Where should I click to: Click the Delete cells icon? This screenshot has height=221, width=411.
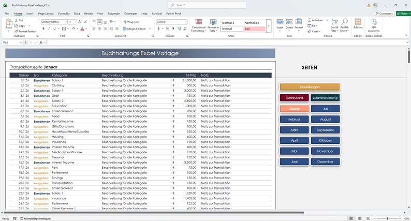coord(289,22)
